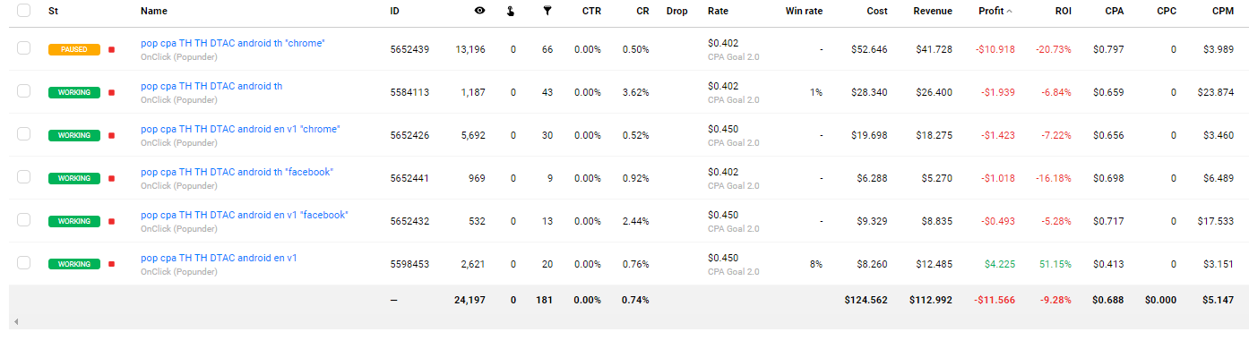Click the PAUSED status badge

[x=73, y=49]
